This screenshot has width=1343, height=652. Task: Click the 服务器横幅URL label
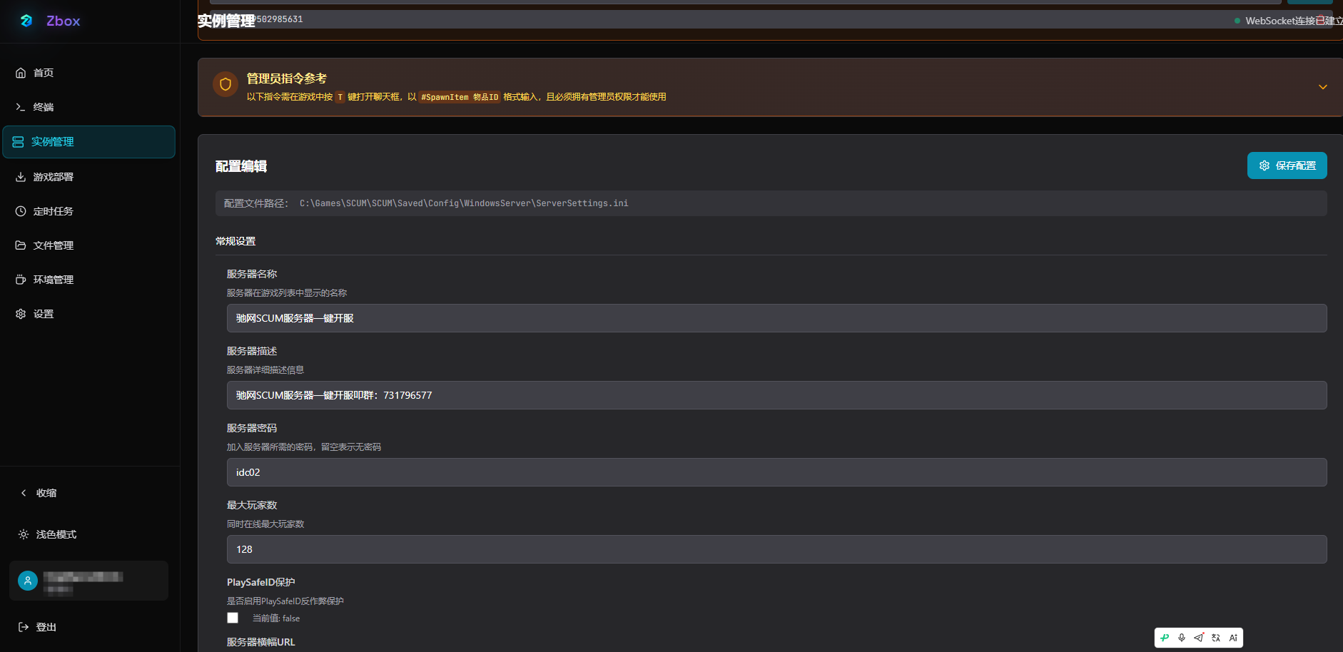261,642
